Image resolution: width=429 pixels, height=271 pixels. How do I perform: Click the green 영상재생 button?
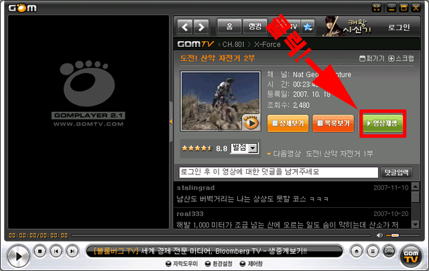(382, 123)
